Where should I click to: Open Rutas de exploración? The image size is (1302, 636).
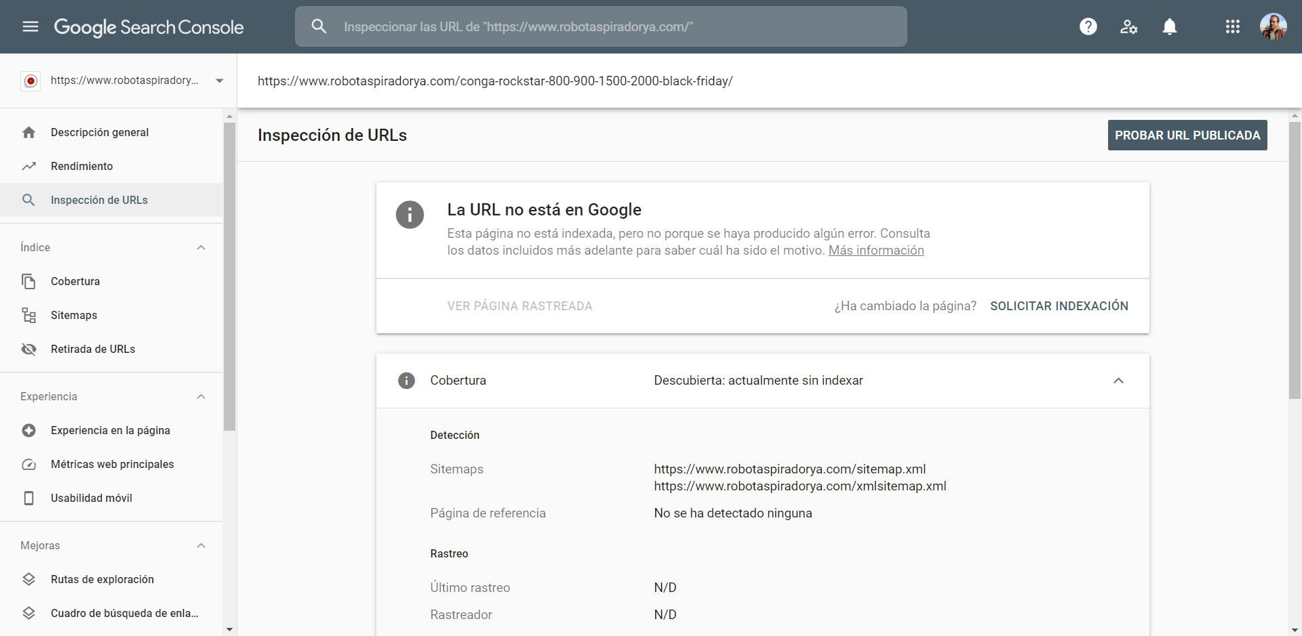pos(111,579)
